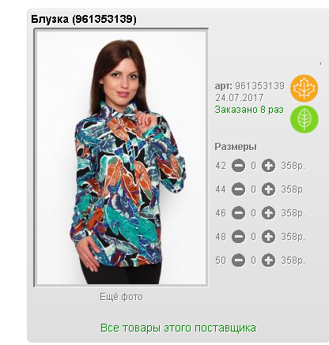Click the orange maple leaf autumn icon
The height and width of the screenshot is (345, 329).
[304, 88]
